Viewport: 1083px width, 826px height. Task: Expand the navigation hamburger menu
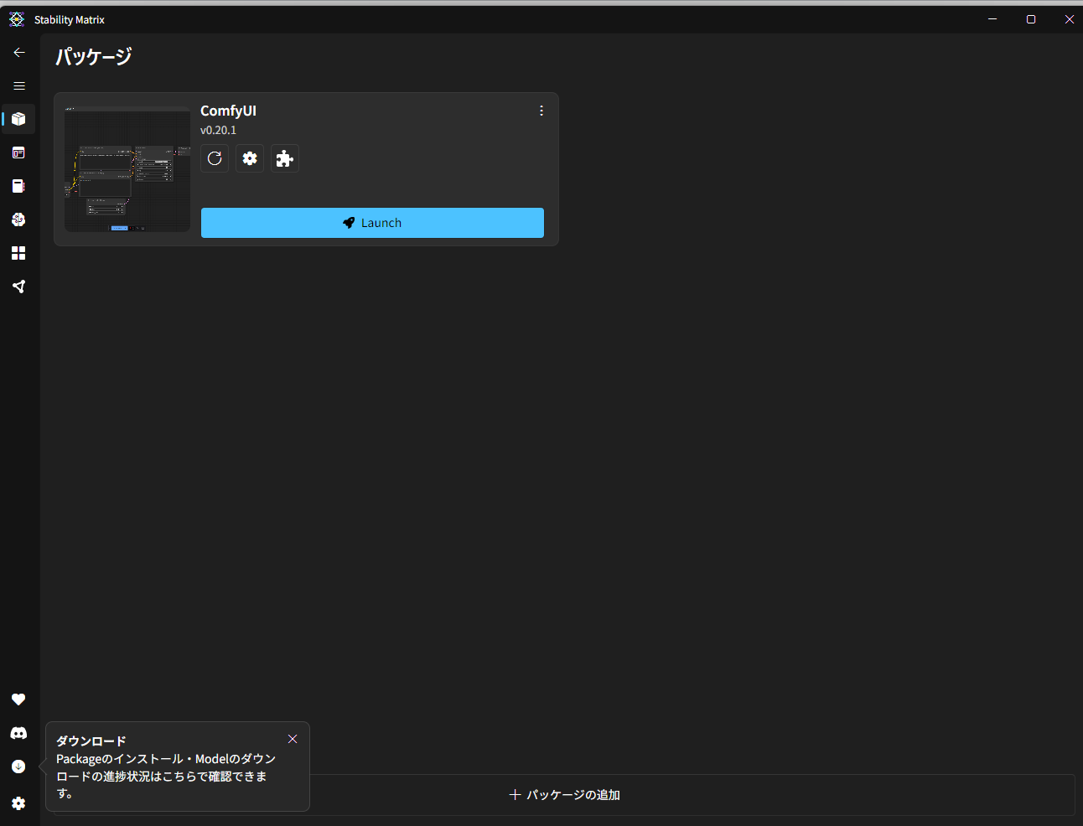pyautogui.click(x=19, y=85)
